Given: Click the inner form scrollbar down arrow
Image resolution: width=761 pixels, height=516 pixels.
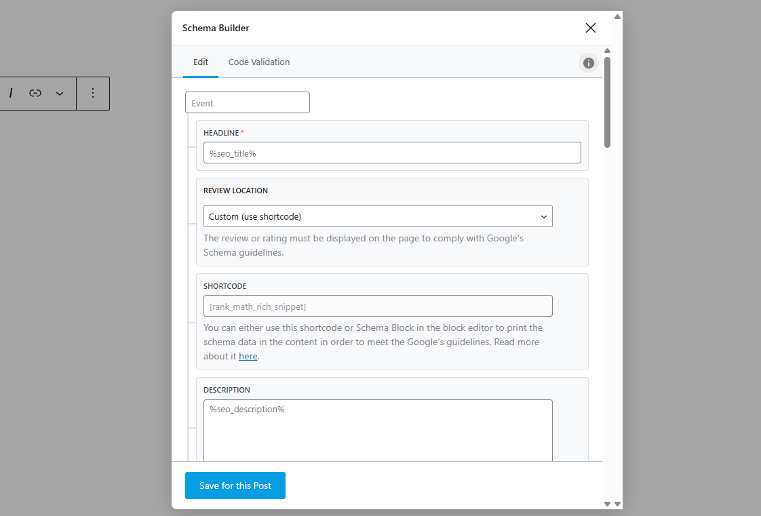Looking at the screenshot, I should (608, 504).
